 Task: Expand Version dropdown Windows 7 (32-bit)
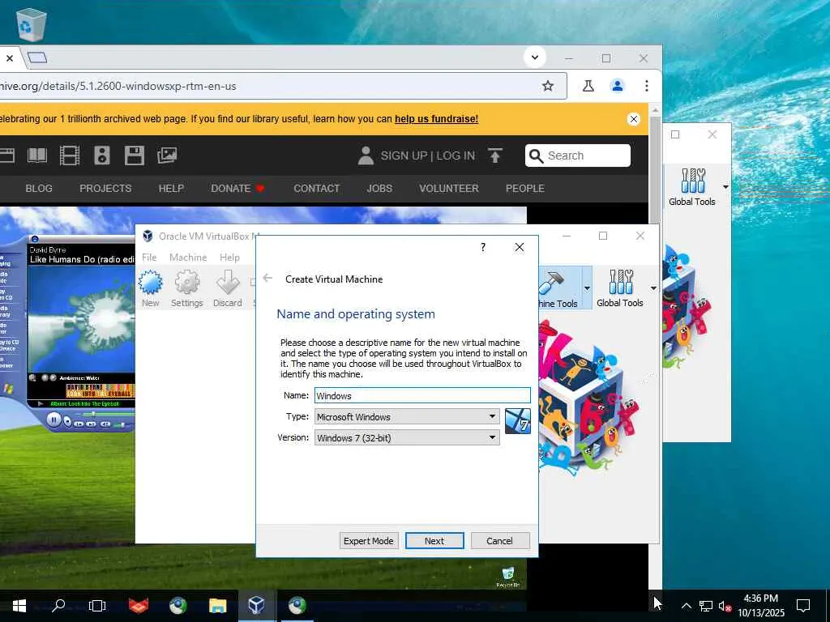tap(407, 437)
